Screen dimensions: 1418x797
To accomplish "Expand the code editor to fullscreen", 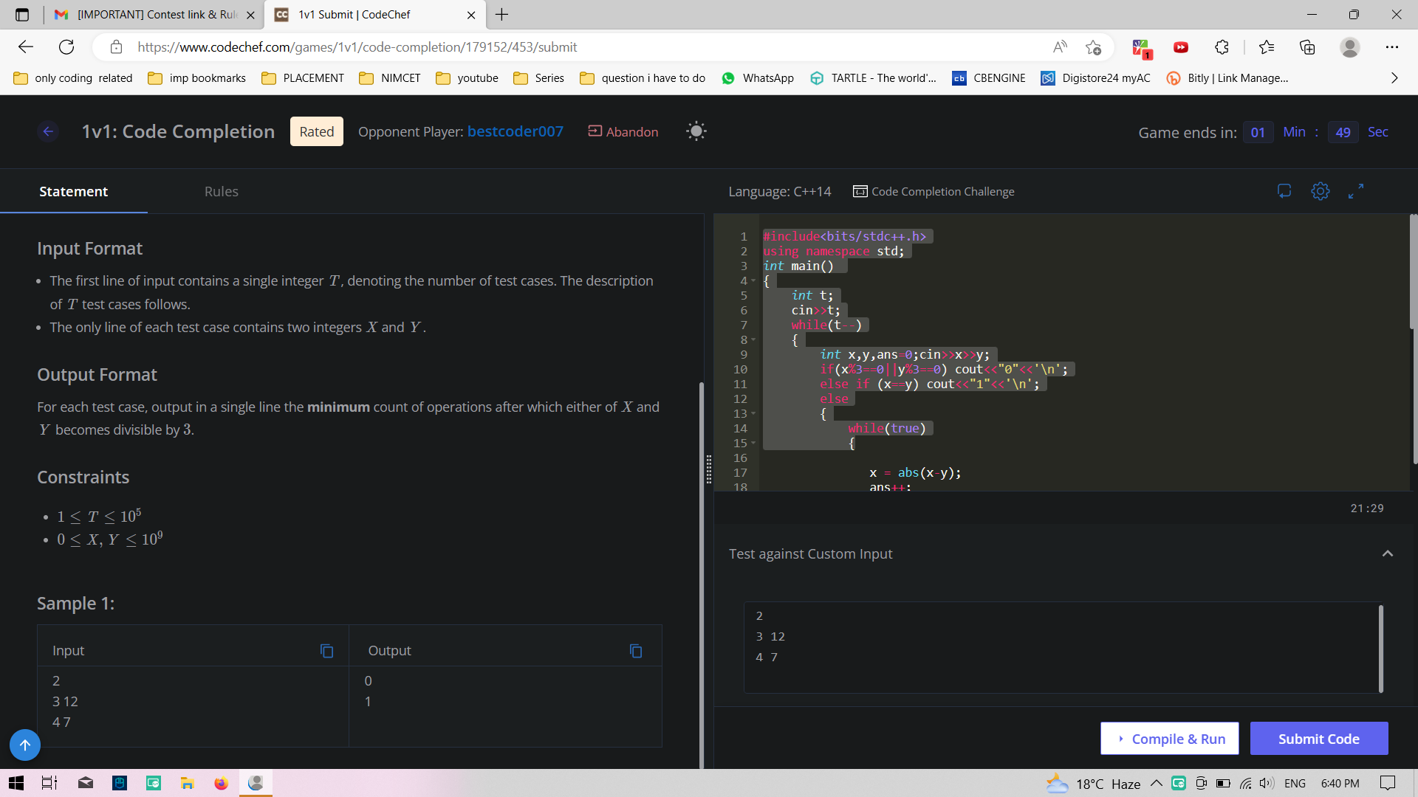I will 1355,192.
